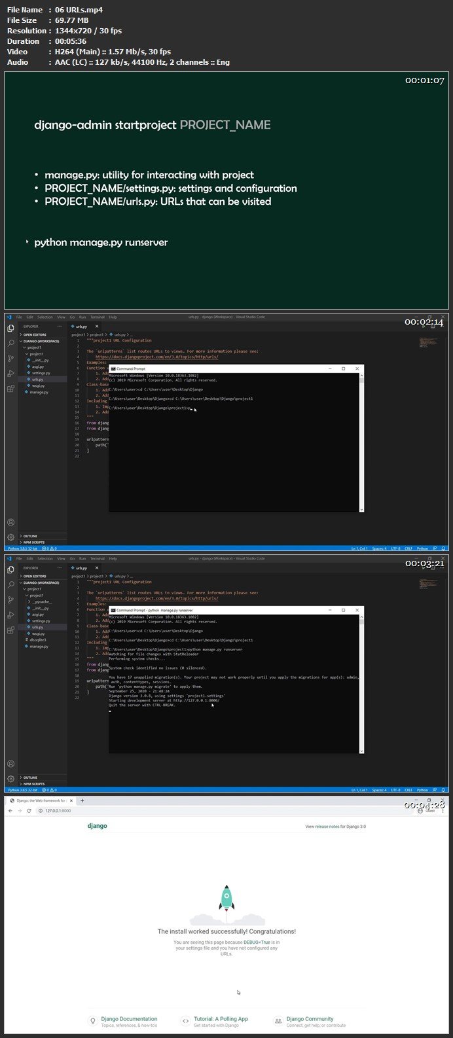Open Search icon in the 00:03:21 VS Code frame
Image resolution: width=453 pixels, height=1038 pixels.
10,584
